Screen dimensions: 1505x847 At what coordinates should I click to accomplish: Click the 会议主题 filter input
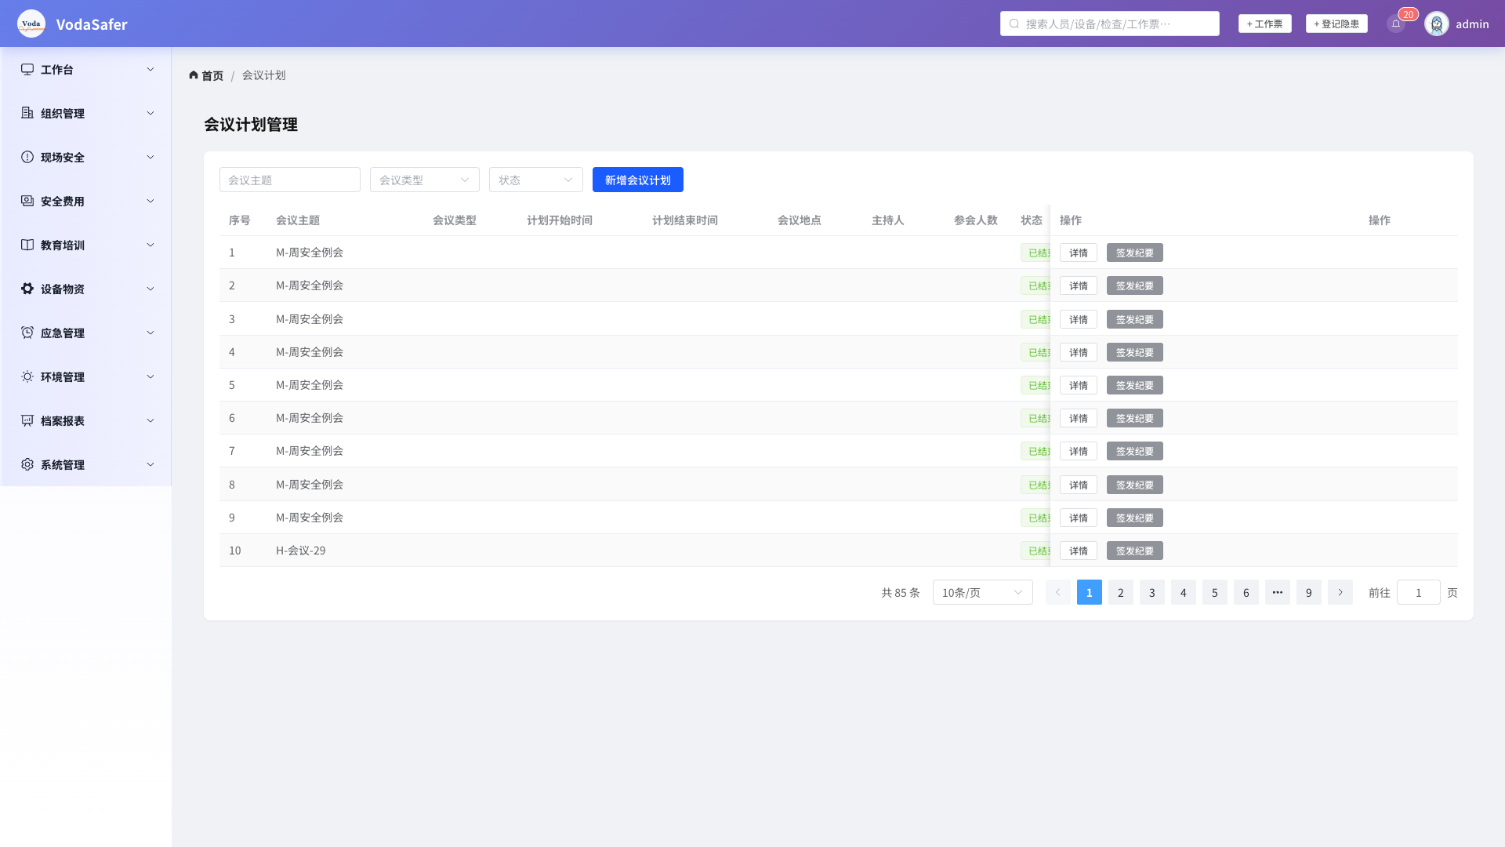(290, 180)
